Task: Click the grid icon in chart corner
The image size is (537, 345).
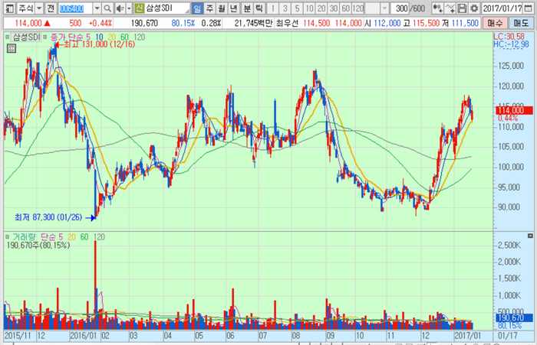Action: coord(10,48)
